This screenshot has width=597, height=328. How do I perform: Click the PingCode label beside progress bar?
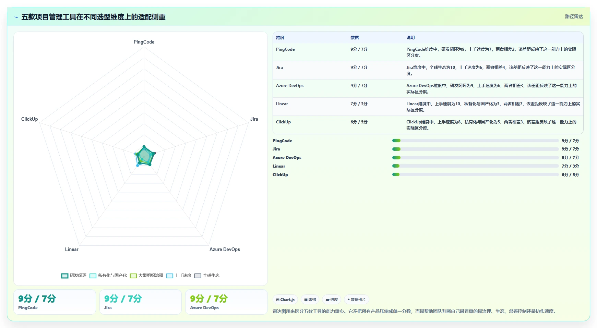click(282, 141)
